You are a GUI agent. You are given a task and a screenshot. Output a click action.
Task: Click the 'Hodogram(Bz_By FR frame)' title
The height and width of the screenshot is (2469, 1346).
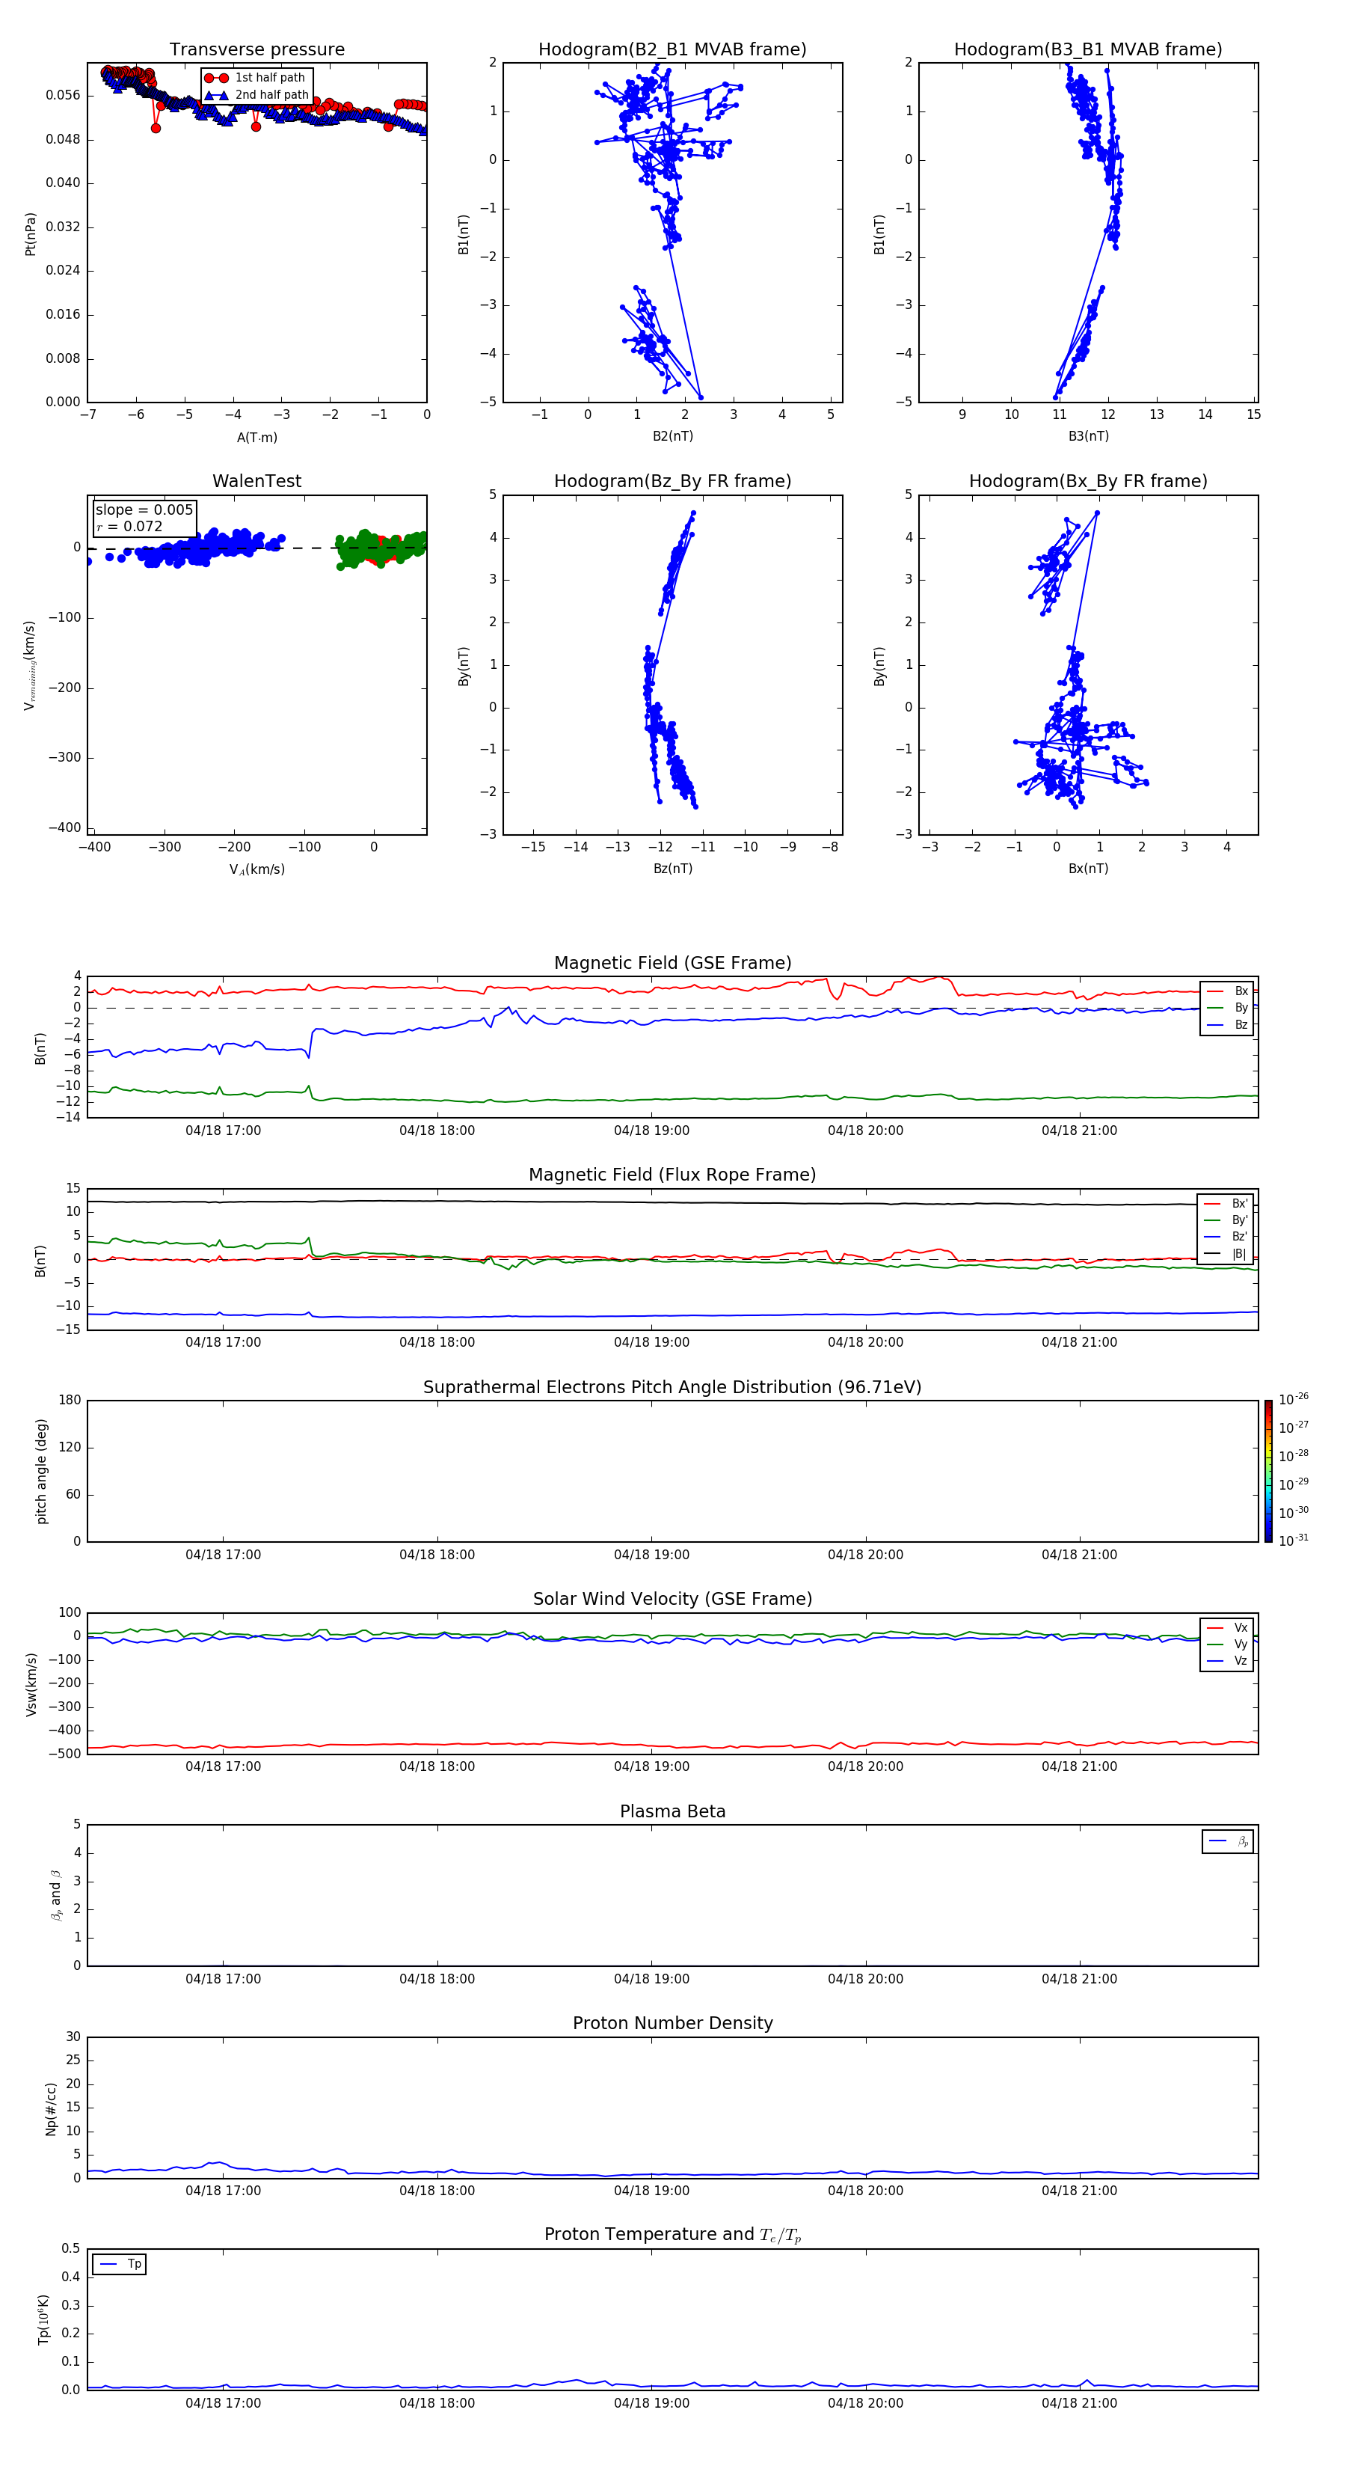click(x=672, y=481)
